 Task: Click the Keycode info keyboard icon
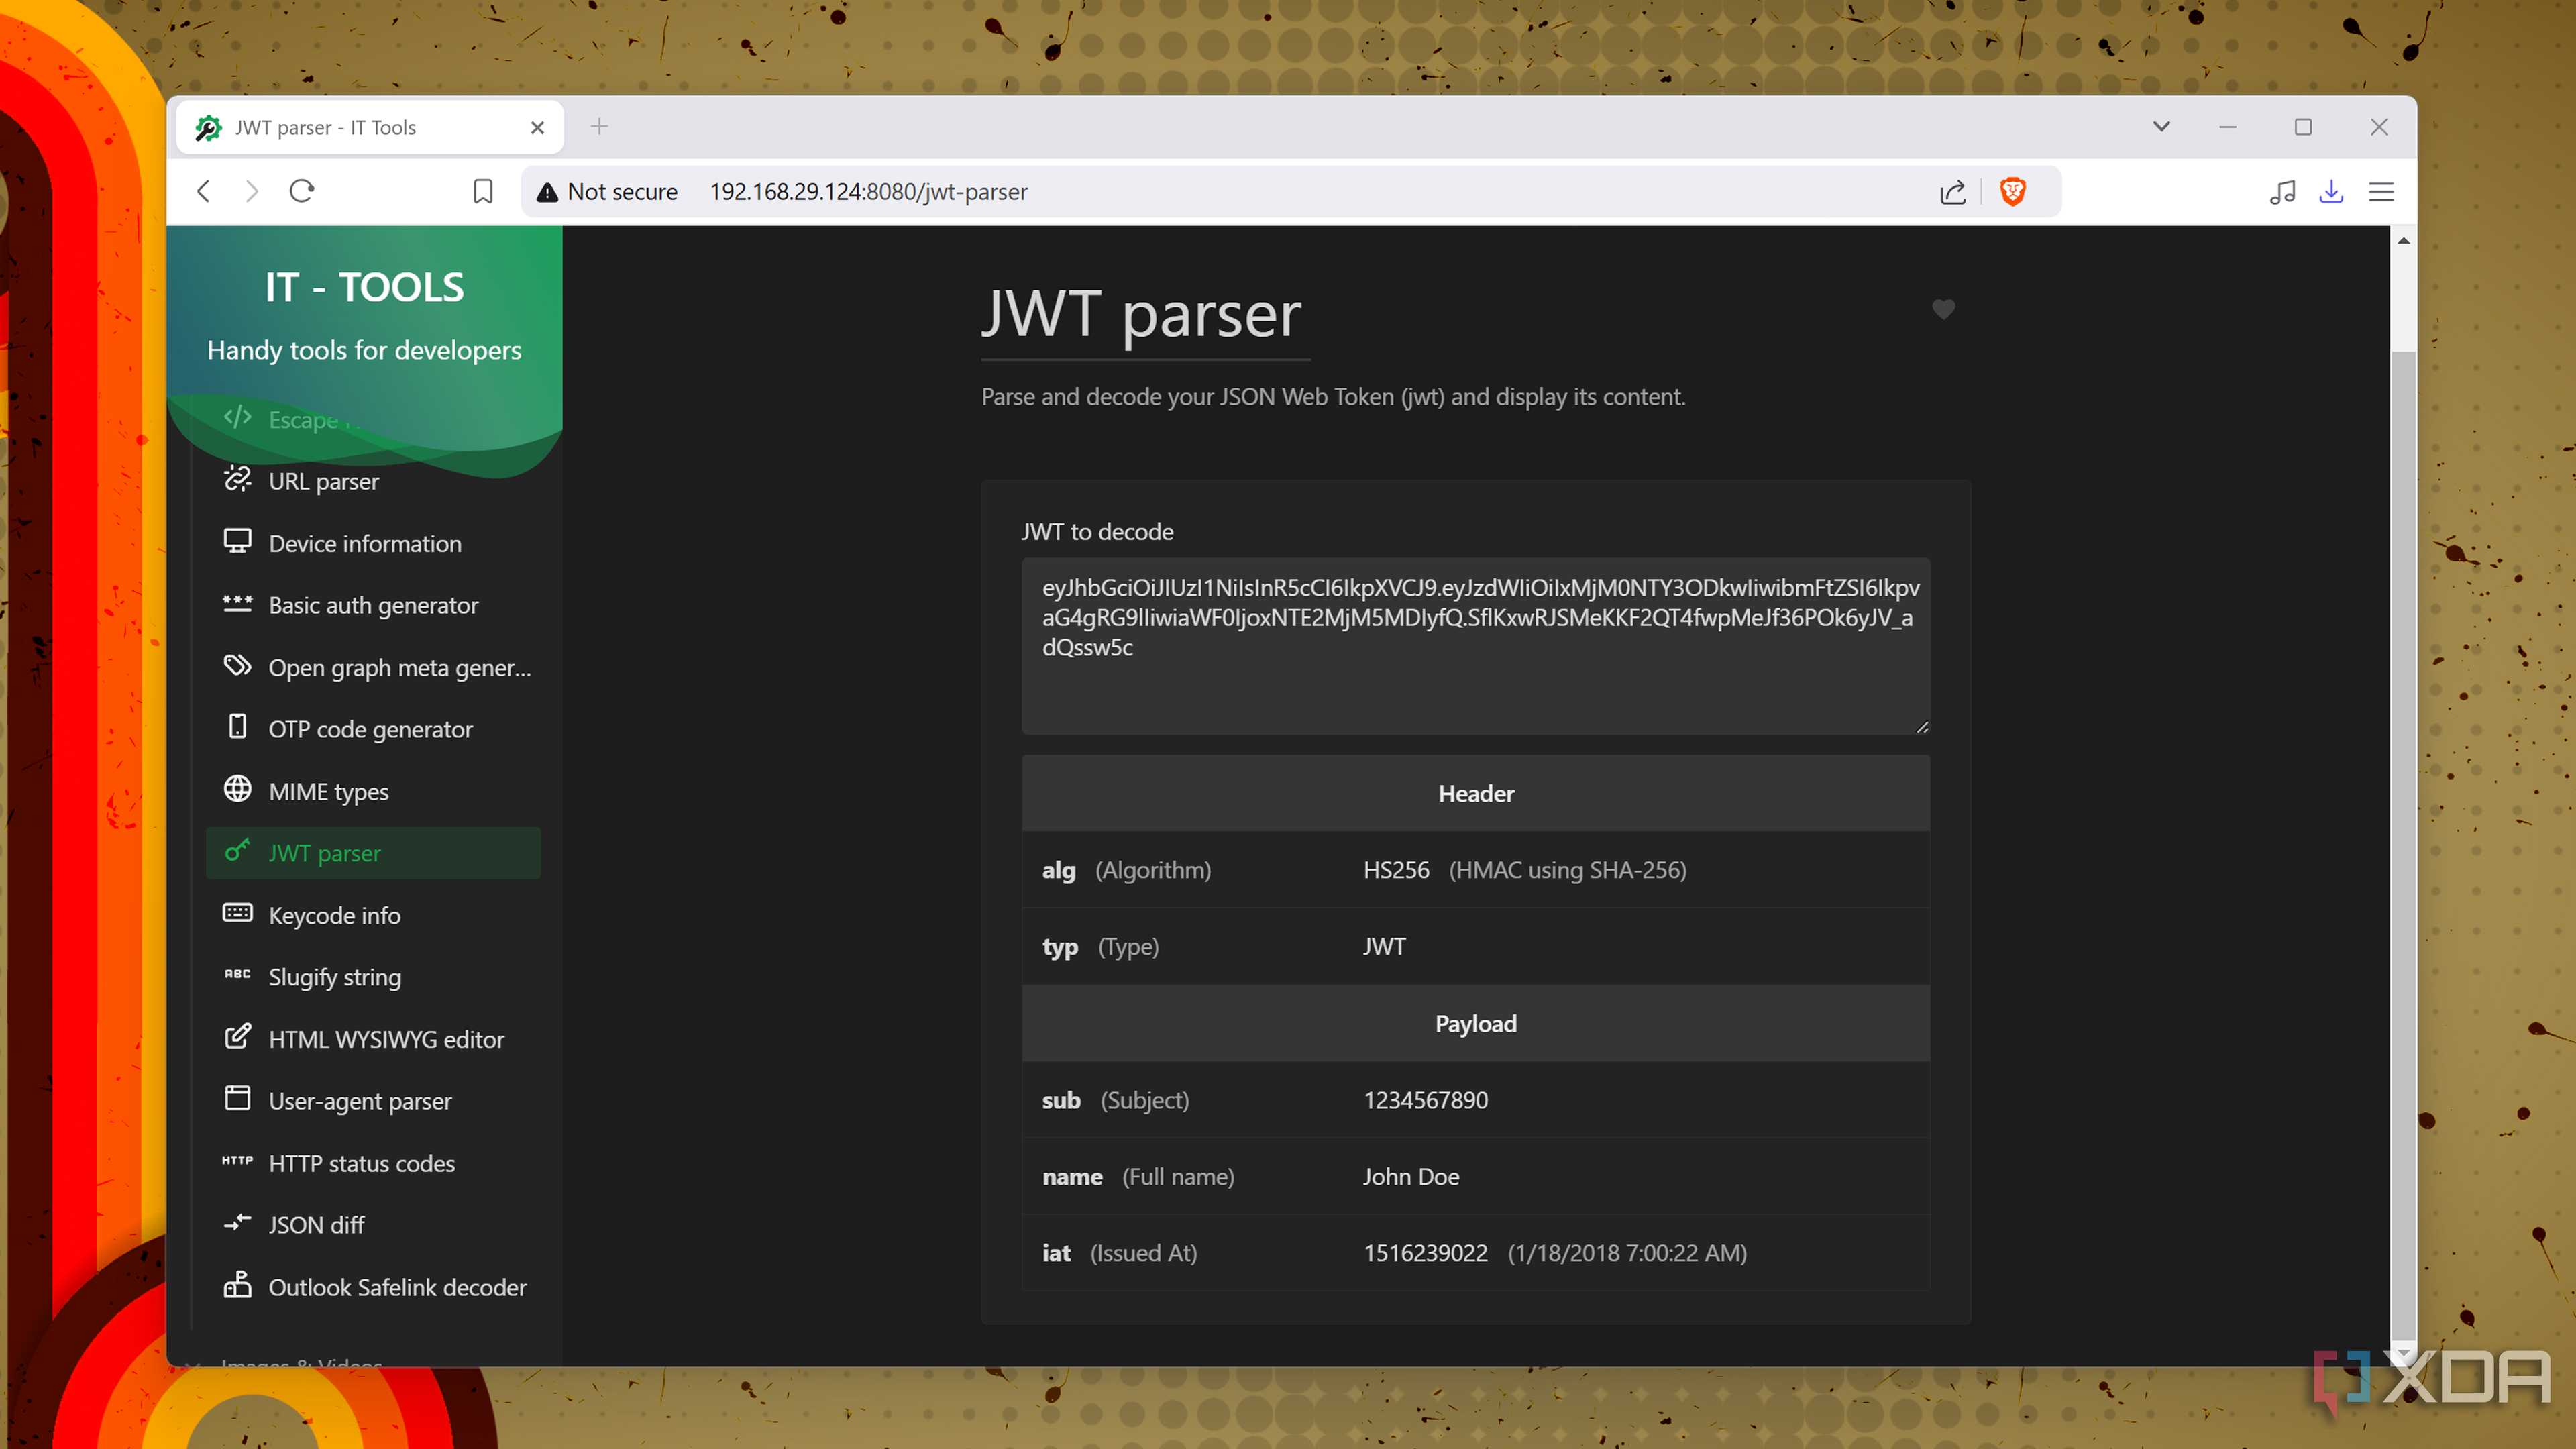pyautogui.click(x=237, y=913)
